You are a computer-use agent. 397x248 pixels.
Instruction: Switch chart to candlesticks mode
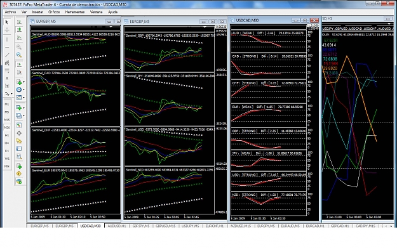click(x=19, y=30)
